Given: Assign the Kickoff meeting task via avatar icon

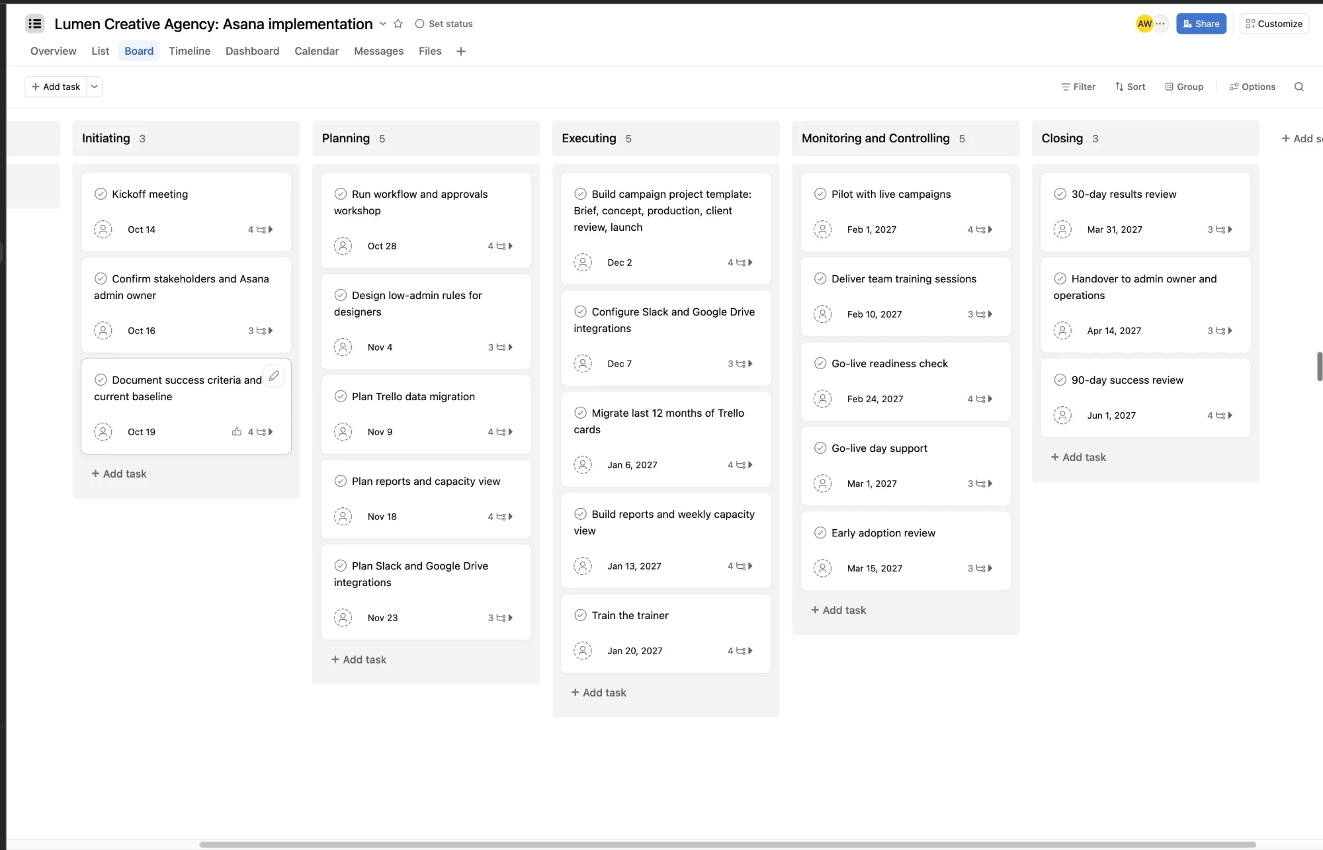Looking at the screenshot, I should click(103, 230).
